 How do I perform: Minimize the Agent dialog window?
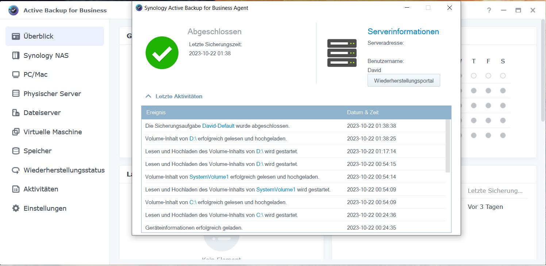tap(407, 8)
